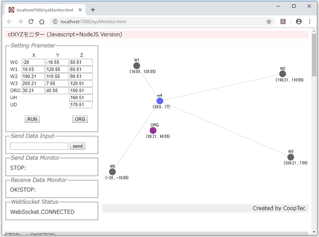This screenshot has width=319, height=237.
Task: View site information icon in address bar
Action: 55,22
